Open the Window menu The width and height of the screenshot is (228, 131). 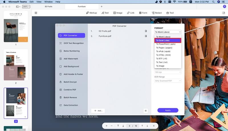(x=48, y=2)
